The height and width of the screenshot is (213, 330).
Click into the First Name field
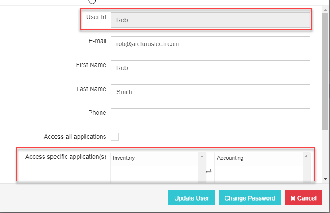210,68
